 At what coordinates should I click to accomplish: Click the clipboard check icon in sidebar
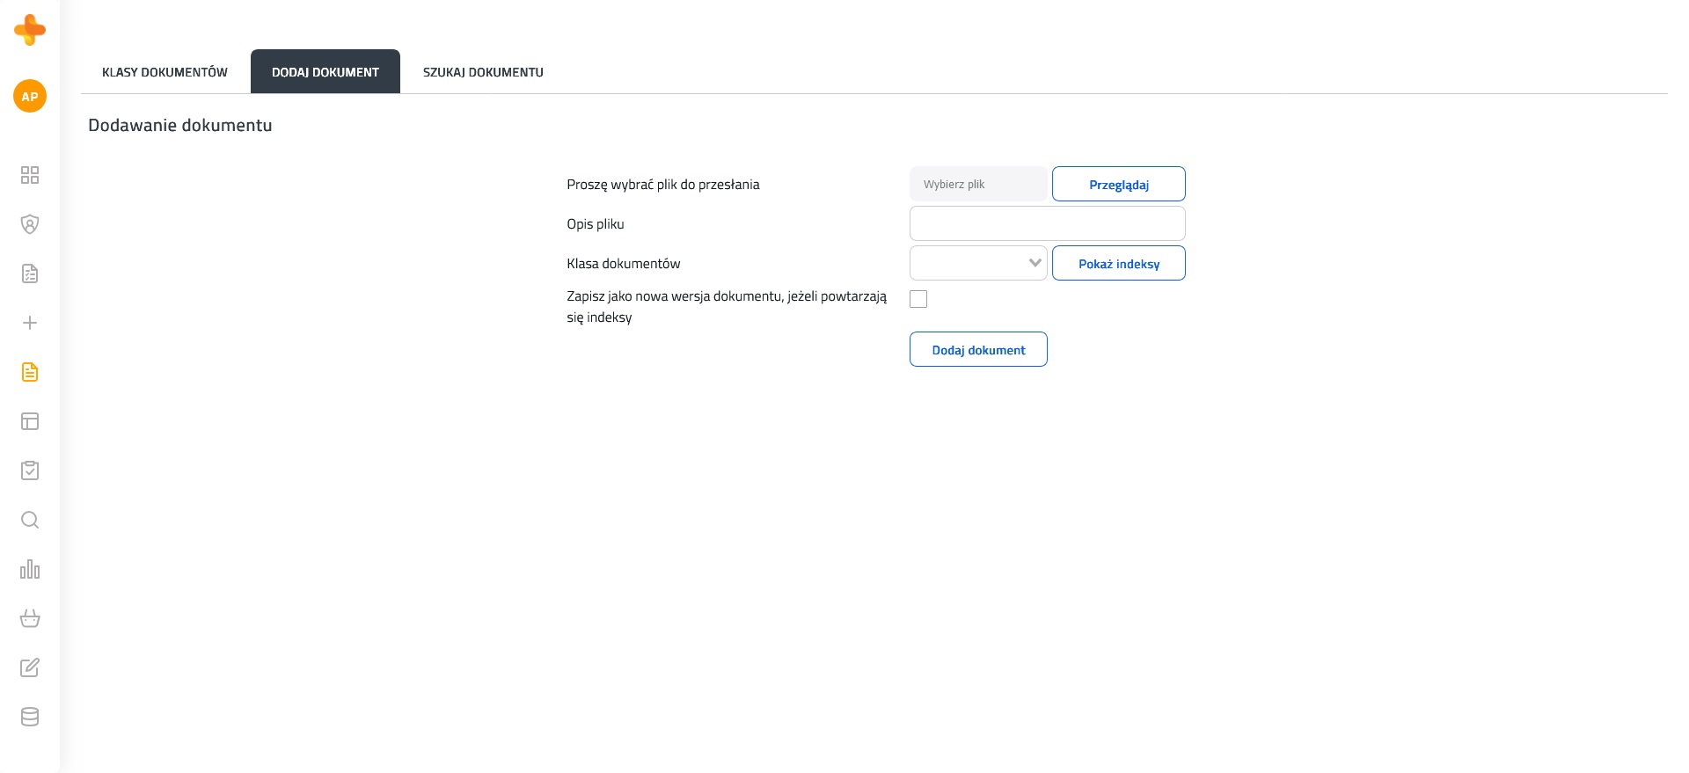click(30, 470)
